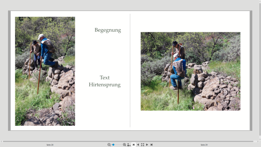Click the zoom slider handle
Viewport: 261px width, 147px height.
pos(113,145)
